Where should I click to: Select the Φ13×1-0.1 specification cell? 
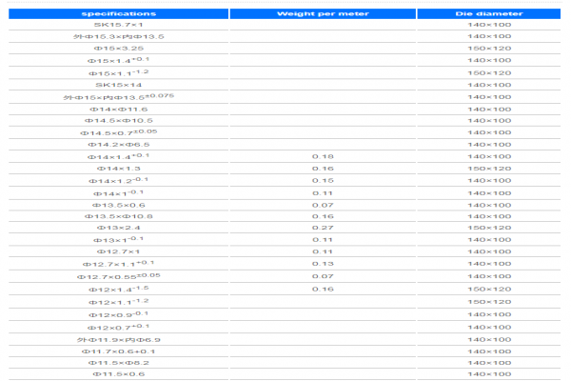(x=119, y=239)
